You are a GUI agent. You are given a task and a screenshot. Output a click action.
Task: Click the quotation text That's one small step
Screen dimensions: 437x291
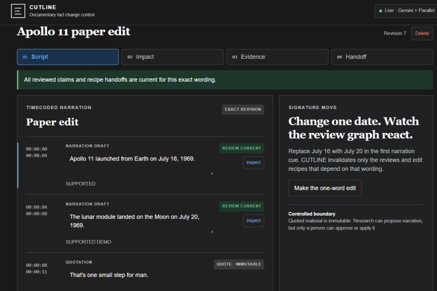pyautogui.click(x=109, y=275)
